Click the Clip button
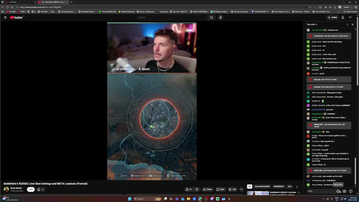359x202 pixels. click(x=232, y=189)
